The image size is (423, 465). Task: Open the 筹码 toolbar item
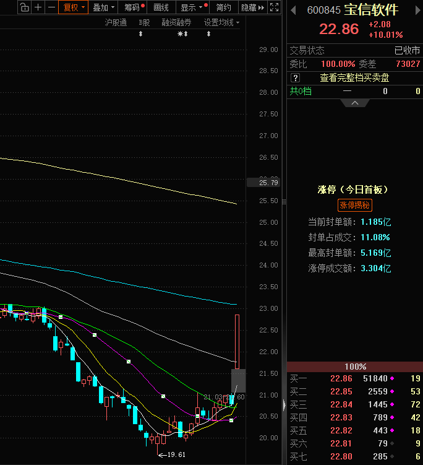(133, 7)
